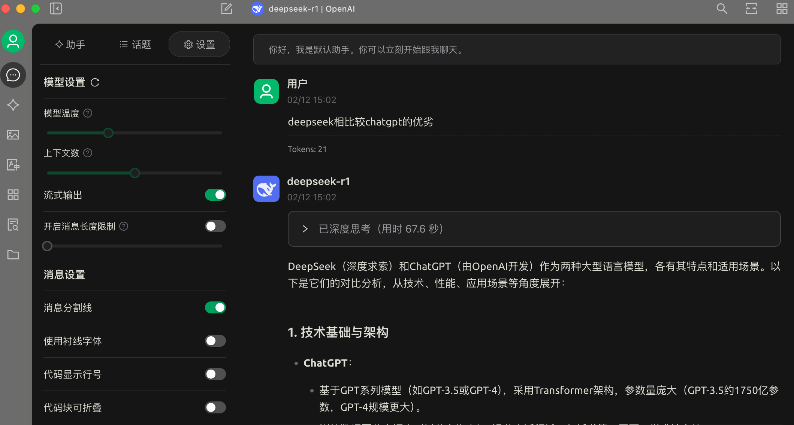Collapse the sidebar panel toggle icon
Screen dimensions: 794x425
56,9
